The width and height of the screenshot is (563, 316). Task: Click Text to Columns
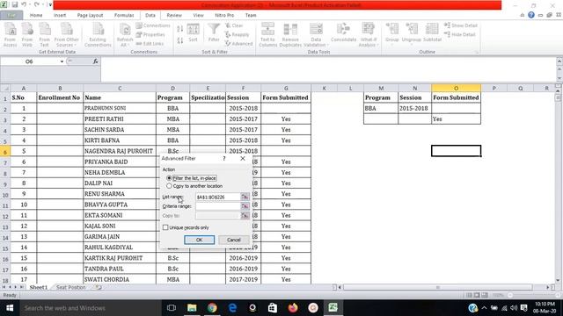pos(267,34)
